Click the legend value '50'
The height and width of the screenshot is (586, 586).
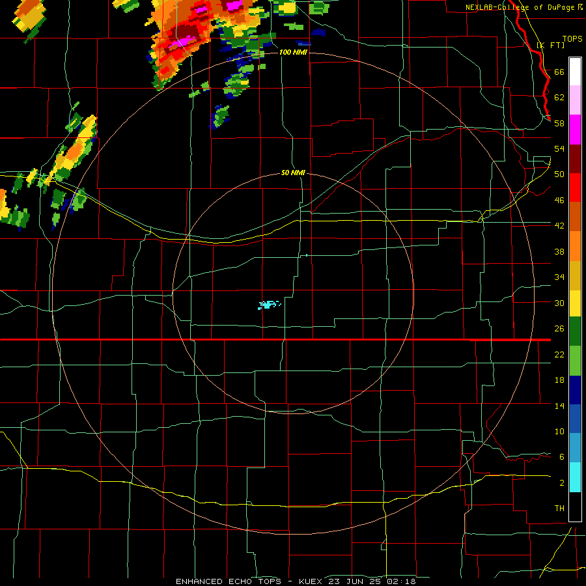(x=559, y=174)
